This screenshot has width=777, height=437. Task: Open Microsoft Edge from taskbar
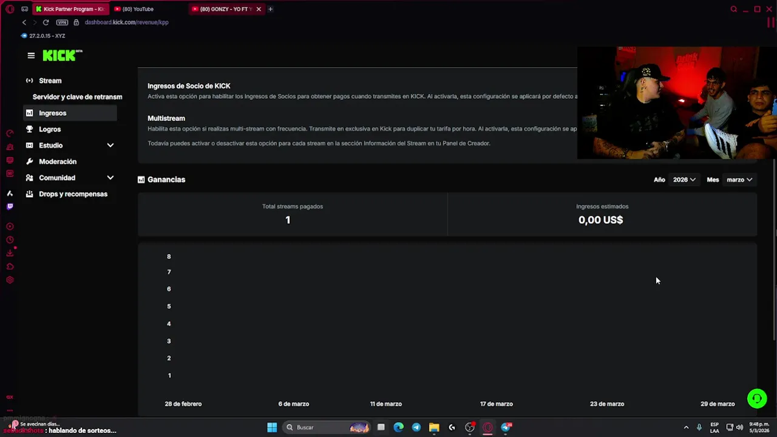398,427
